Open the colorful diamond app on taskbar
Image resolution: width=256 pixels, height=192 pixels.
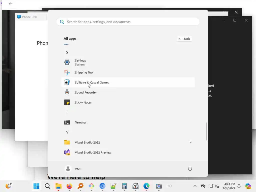coord(91,186)
